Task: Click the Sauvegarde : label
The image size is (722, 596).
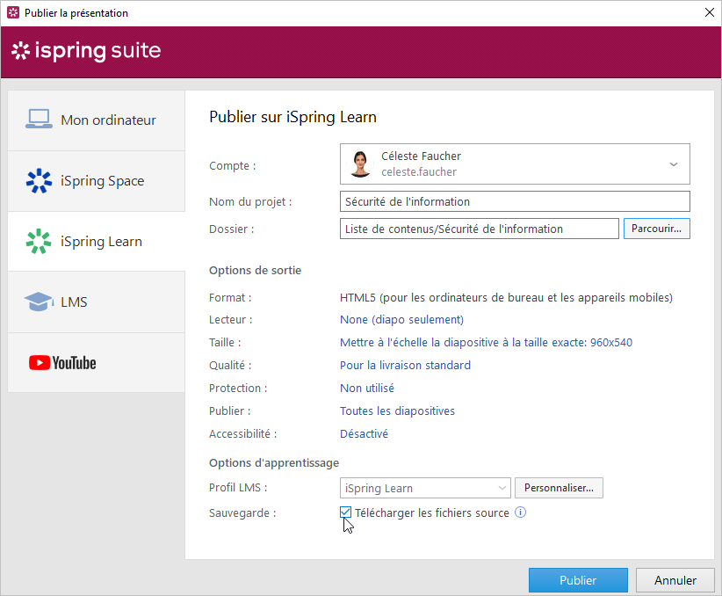Action: pos(242,513)
